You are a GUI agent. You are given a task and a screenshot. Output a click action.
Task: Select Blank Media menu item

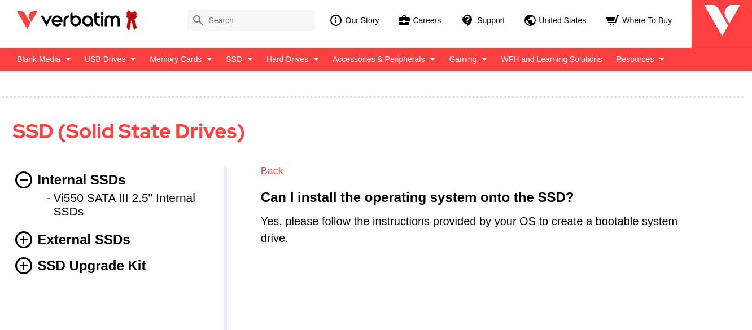point(38,59)
